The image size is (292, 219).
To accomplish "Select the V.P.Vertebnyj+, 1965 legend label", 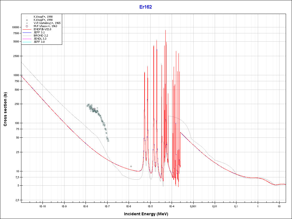I will point(47,23).
